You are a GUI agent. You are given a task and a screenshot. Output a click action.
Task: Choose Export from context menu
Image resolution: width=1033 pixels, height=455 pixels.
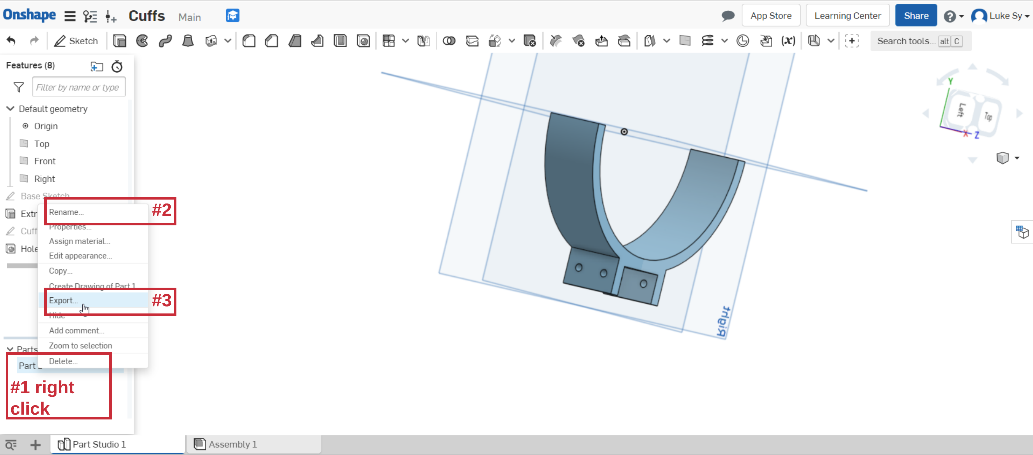pos(94,300)
